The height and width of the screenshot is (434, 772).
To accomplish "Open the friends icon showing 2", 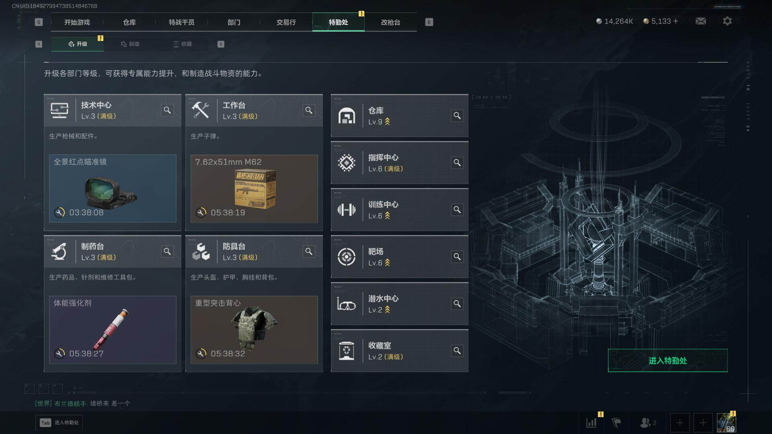I will click(x=648, y=423).
